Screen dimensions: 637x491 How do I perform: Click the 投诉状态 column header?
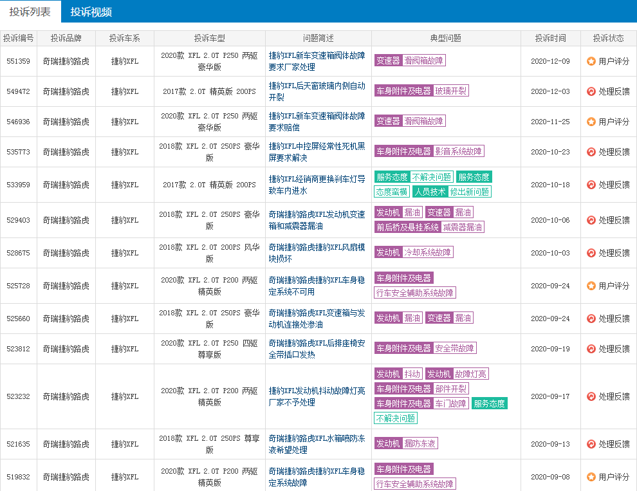pyautogui.click(x=609, y=38)
